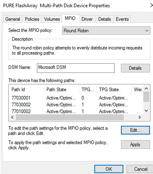
Task: Click the paths list scroll down arrow
Action: [146, 111]
